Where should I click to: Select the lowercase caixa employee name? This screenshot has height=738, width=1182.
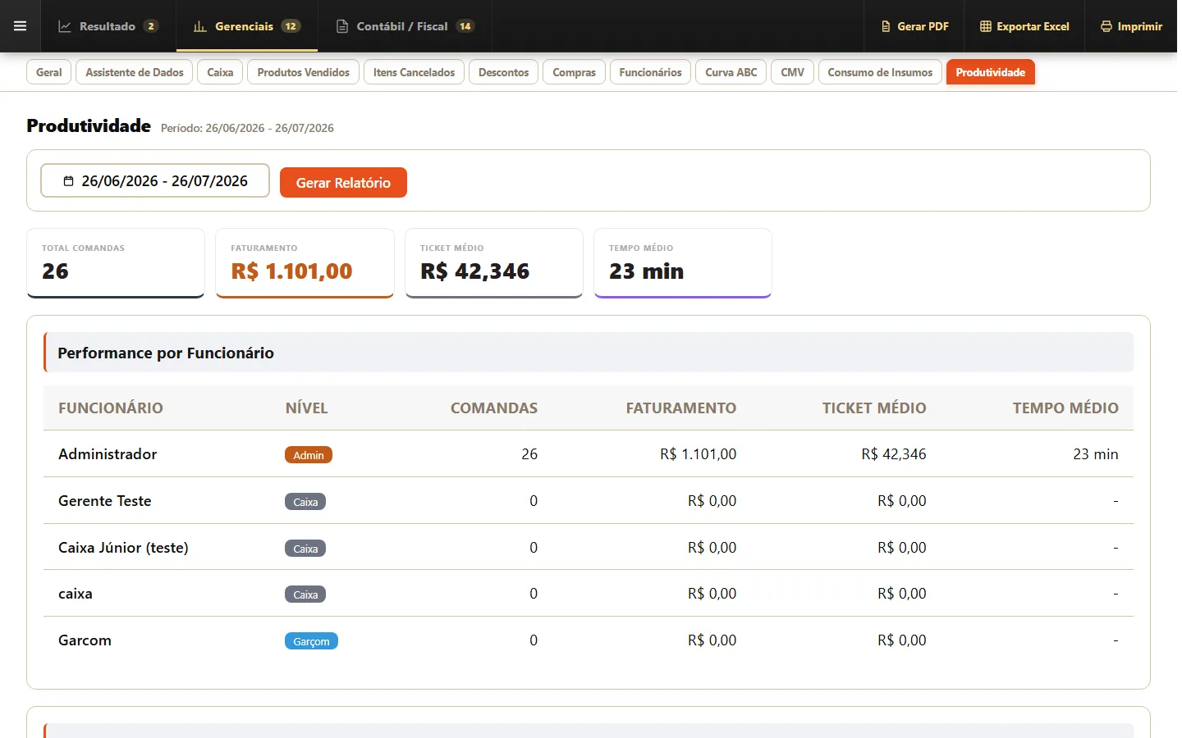coord(76,594)
